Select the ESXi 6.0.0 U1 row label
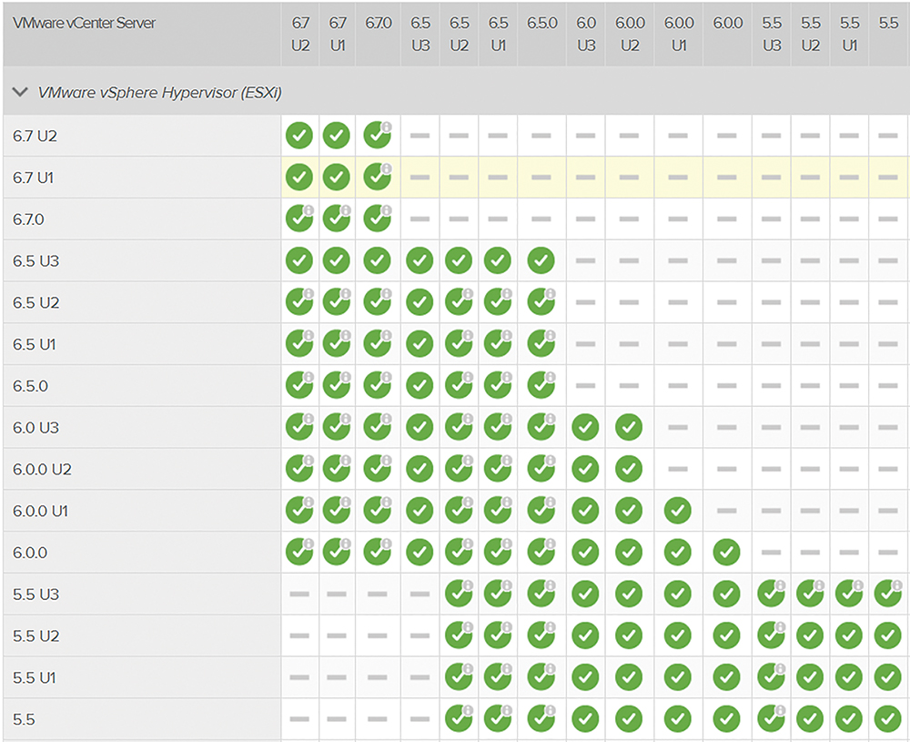Image resolution: width=910 pixels, height=742 pixels. [x=41, y=512]
